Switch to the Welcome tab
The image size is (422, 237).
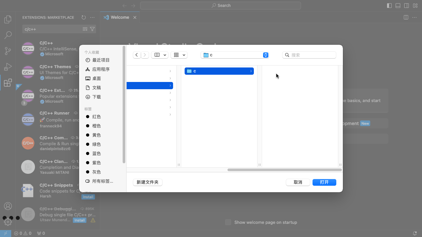pos(120,17)
